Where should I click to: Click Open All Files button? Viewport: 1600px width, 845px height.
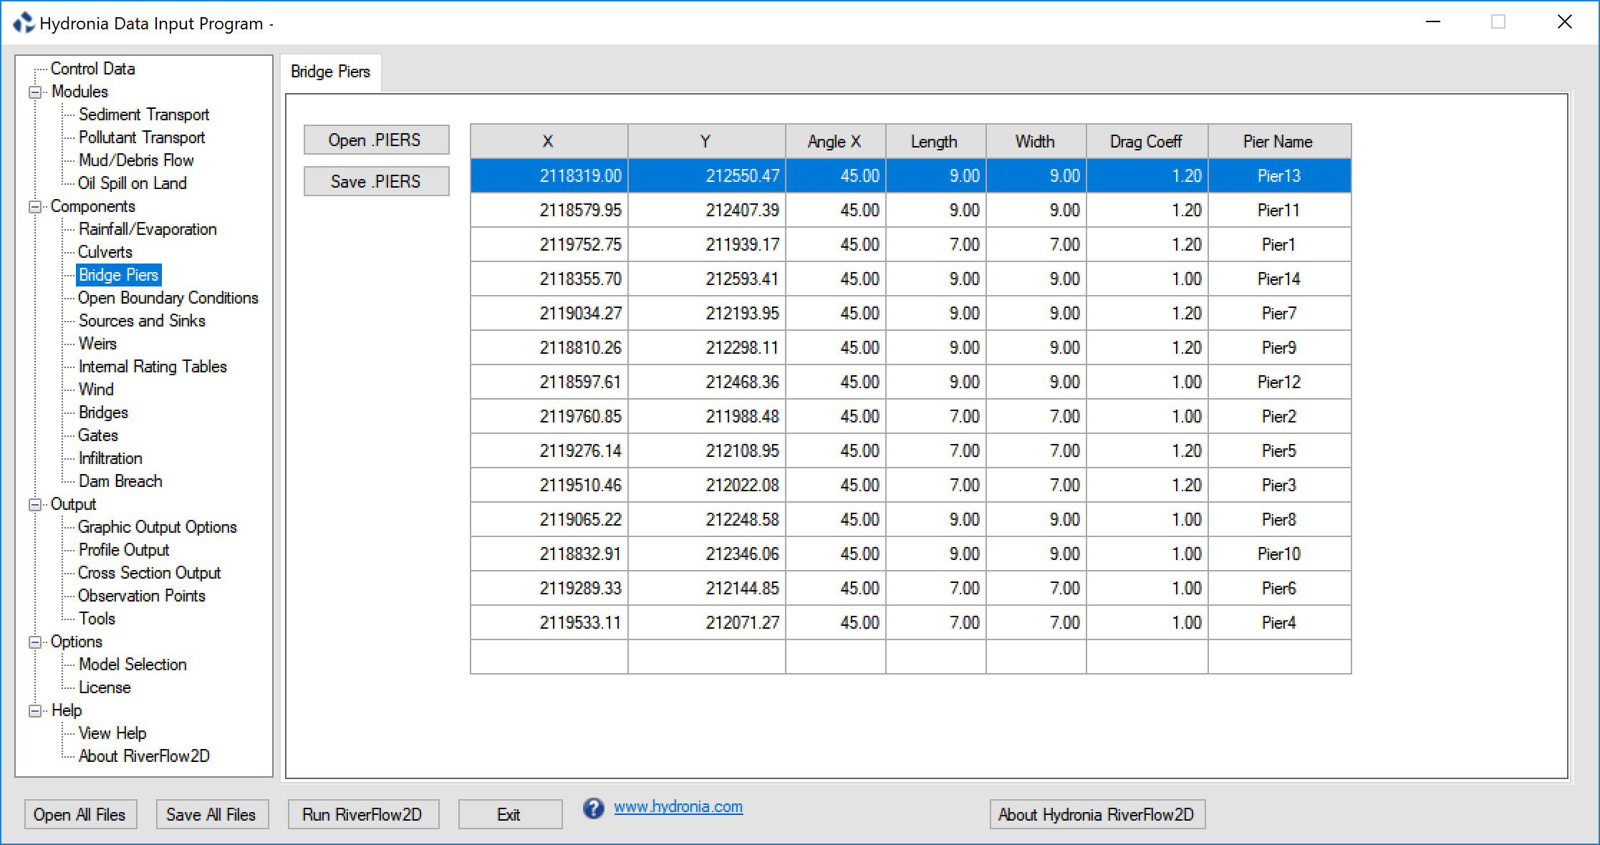click(80, 814)
